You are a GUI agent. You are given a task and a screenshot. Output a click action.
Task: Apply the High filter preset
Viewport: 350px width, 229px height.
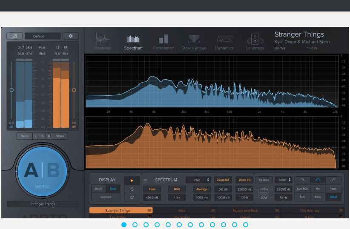coord(333,189)
